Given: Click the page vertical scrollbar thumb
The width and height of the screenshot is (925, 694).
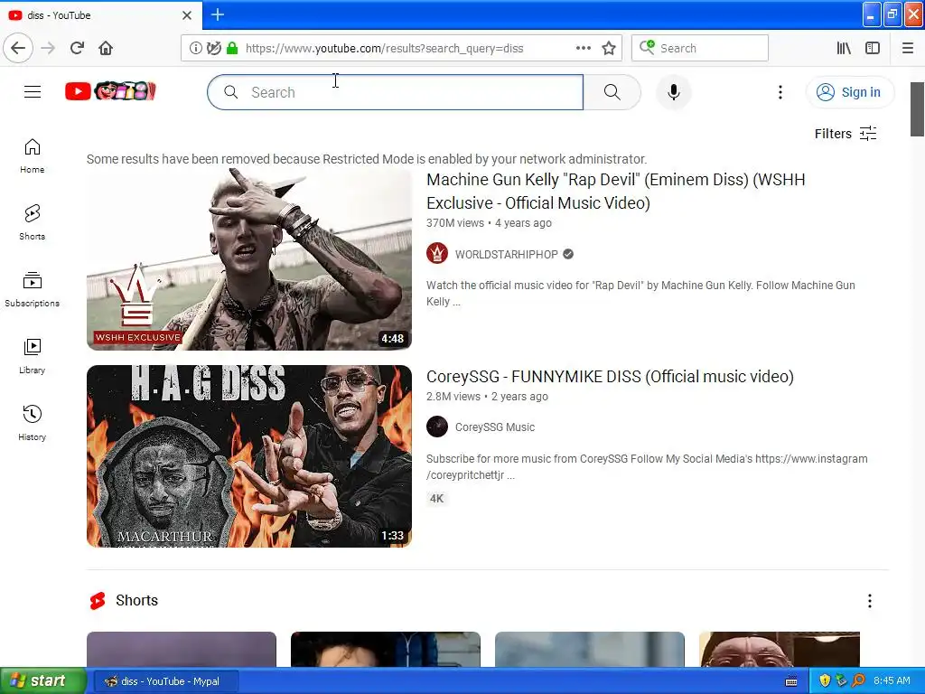Looking at the screenshot, I should click(x=918, y=109).
